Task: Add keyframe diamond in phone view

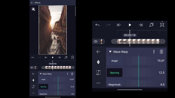Action: [33, 80]
